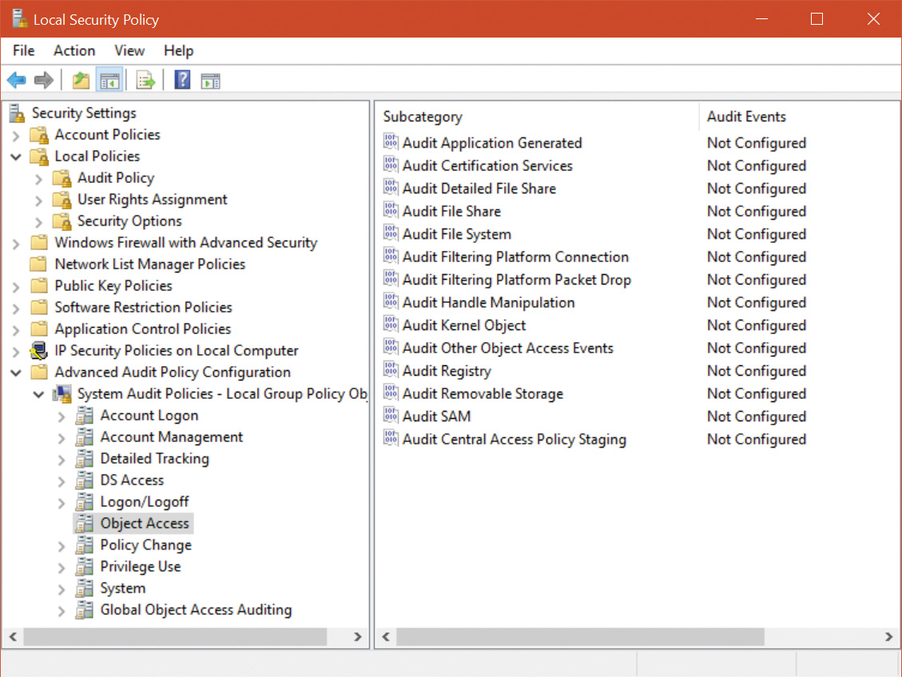This screenshot has width=902, height=677.
Task: Select Logon/Logoff in the tree
Action: (x=145, y=502)
